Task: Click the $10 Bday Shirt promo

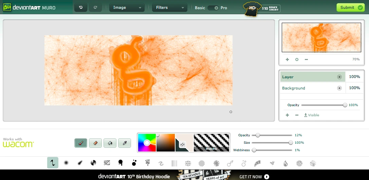Action: tap(262, 9)
